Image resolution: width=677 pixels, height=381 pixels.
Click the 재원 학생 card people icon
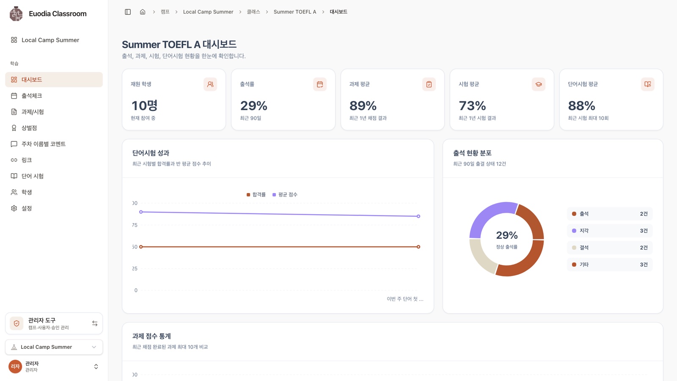(210, 84)
